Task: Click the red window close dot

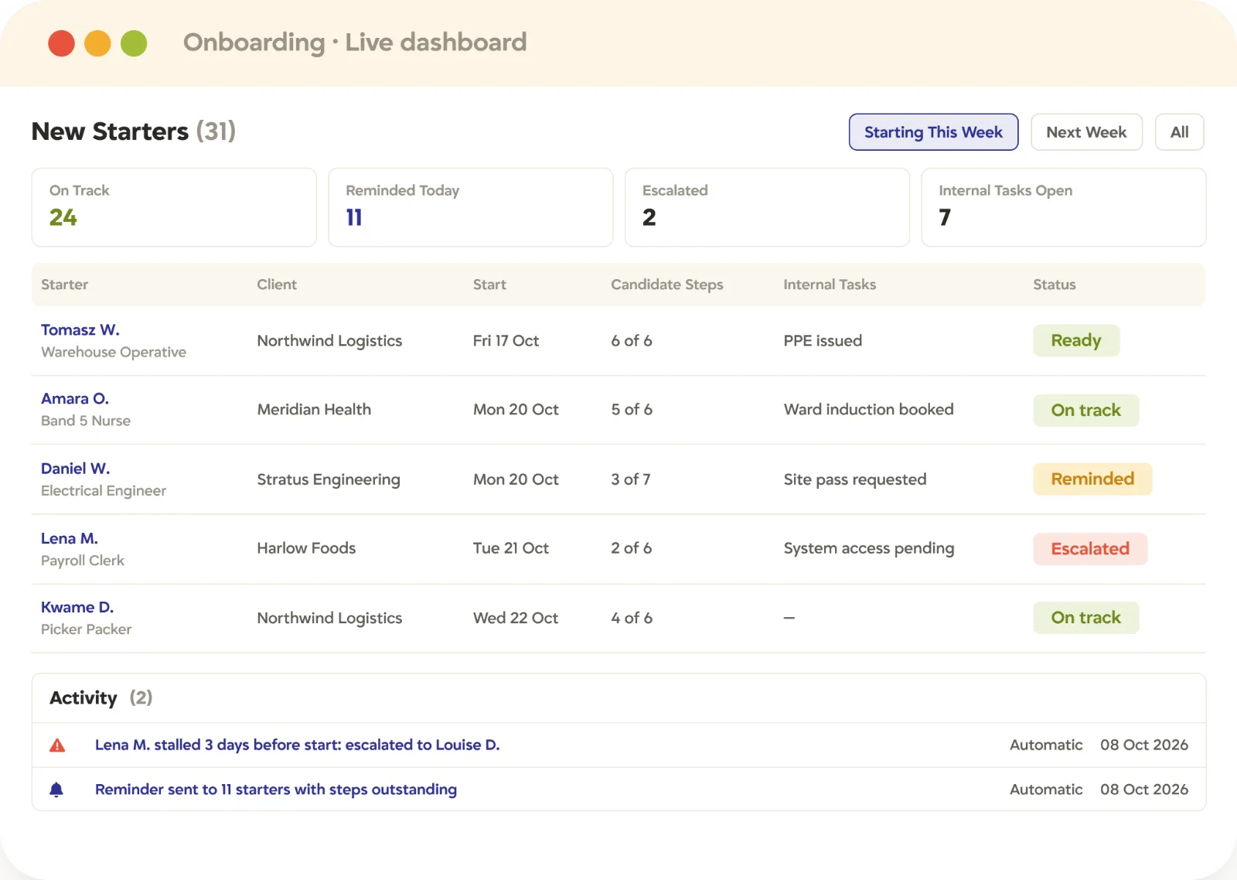Action: 61,43
